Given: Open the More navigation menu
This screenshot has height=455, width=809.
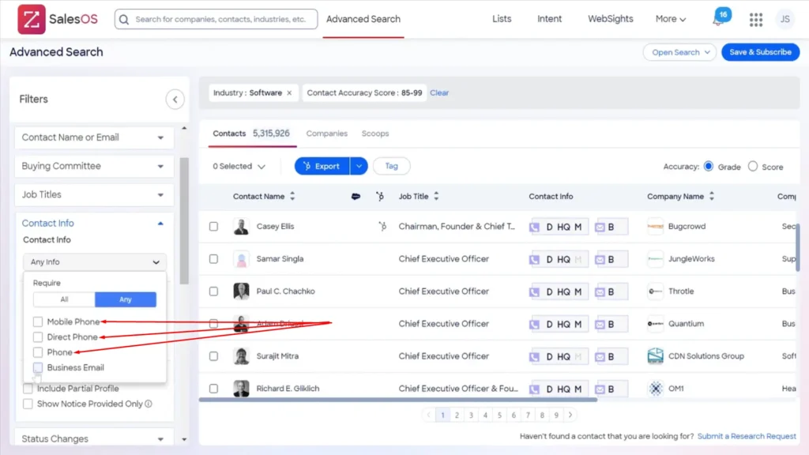Looking at the screenshot, I should click(671, 19).
